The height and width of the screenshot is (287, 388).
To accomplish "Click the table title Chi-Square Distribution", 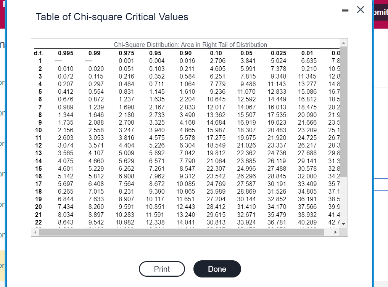I will click(191, 45).
